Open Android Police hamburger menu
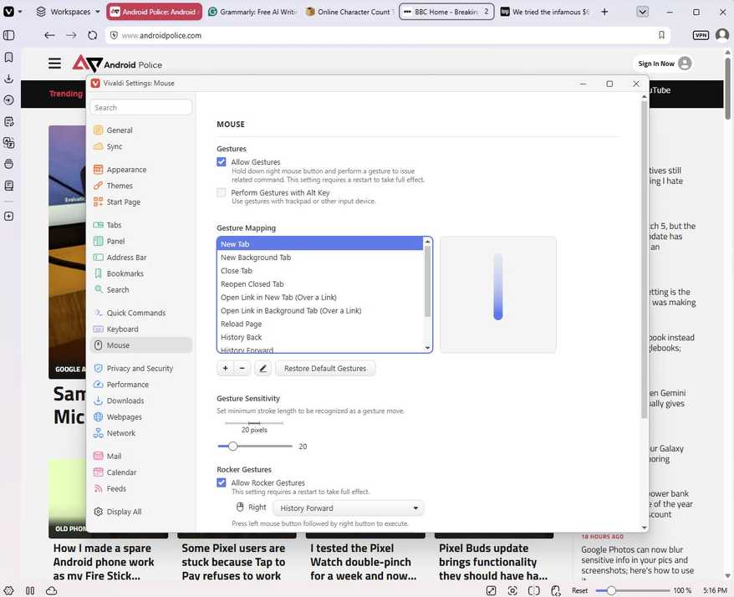This screenshot has width=734, height=597. click(x=55, y=64)
